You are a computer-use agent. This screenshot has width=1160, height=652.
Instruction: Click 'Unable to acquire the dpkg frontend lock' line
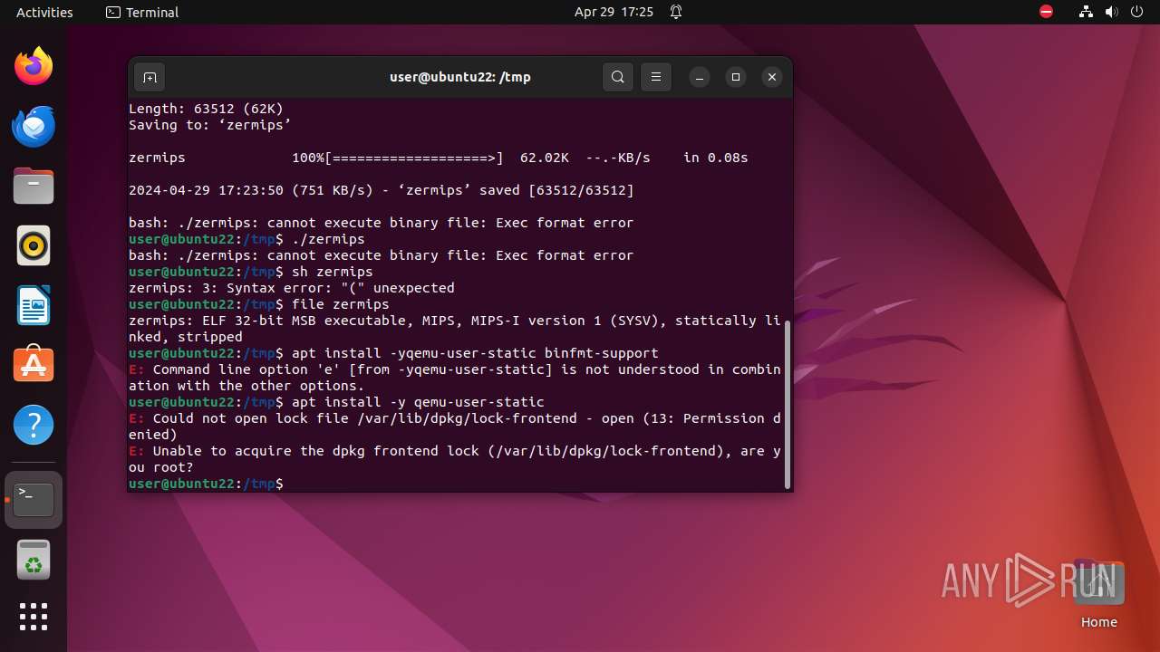click(x=455, y=459)
